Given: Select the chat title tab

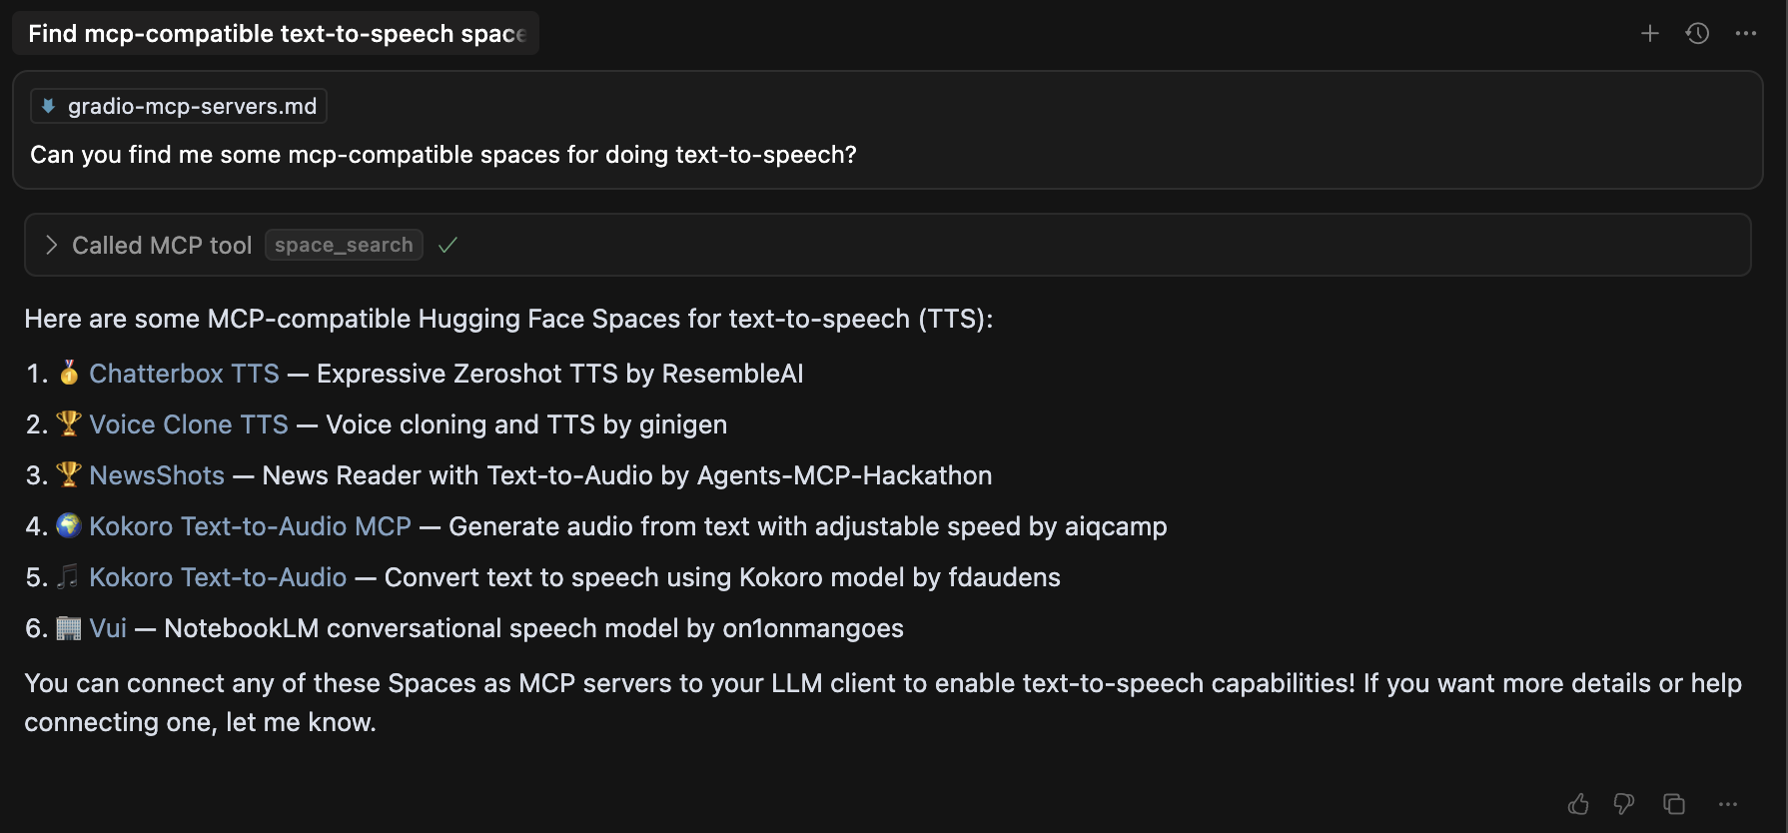Looking at the screenshot, I should pyautogui.click(x=276, y=34).
